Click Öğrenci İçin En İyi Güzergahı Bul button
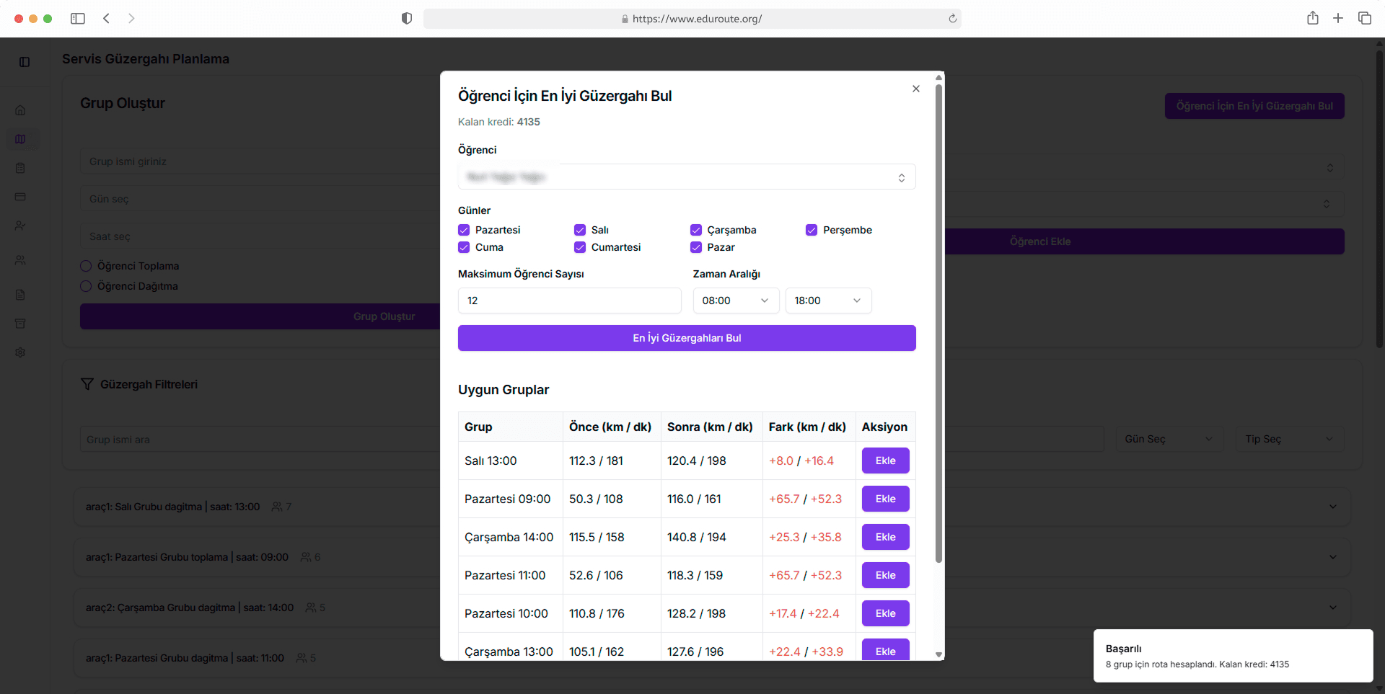This screenshot has height=694, width=1385. point(1254,106)
